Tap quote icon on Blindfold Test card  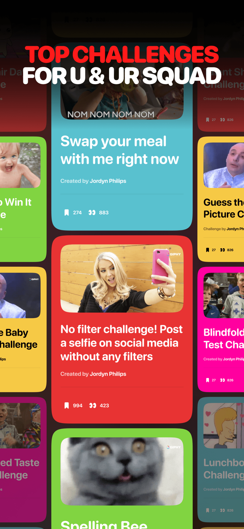[x=222, y=380]
